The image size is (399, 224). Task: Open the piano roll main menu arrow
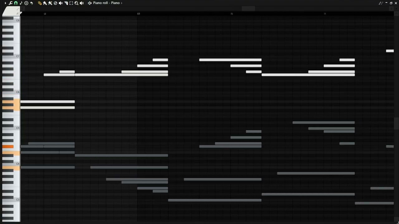point(5,3)
